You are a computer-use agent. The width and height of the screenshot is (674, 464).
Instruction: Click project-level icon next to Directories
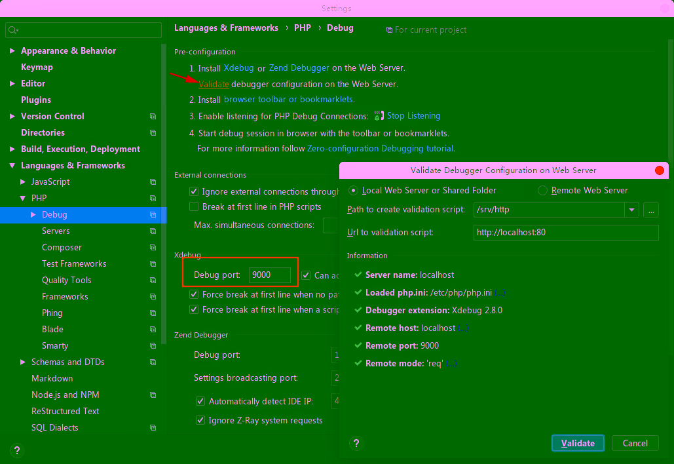[x=153, y=133]
